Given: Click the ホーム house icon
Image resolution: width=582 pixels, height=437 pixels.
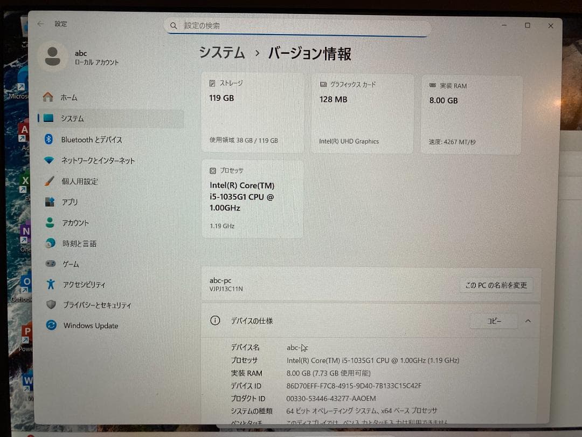Looking at the screenshot, I should [48, 97].
